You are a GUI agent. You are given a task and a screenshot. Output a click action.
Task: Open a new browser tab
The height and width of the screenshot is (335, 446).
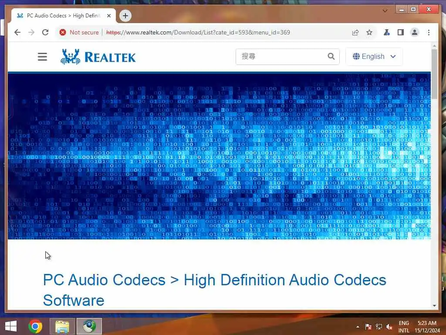[x=125, y=16]
